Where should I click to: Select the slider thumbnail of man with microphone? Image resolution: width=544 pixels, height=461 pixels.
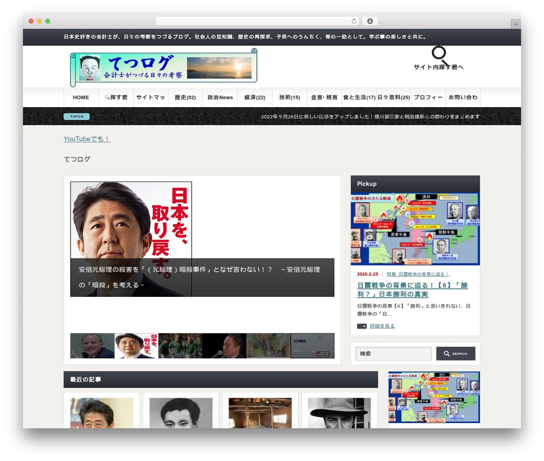point(224,346)
